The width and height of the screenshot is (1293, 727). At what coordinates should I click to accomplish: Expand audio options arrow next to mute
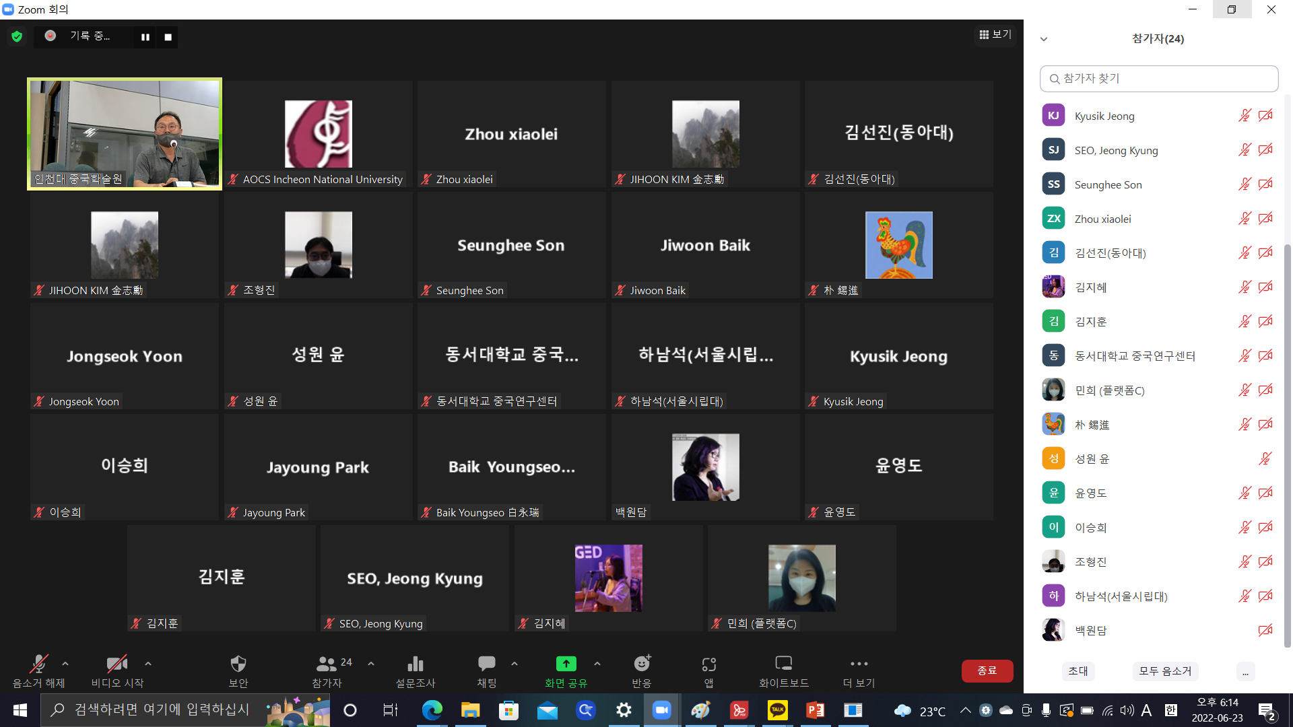point(65,664)
